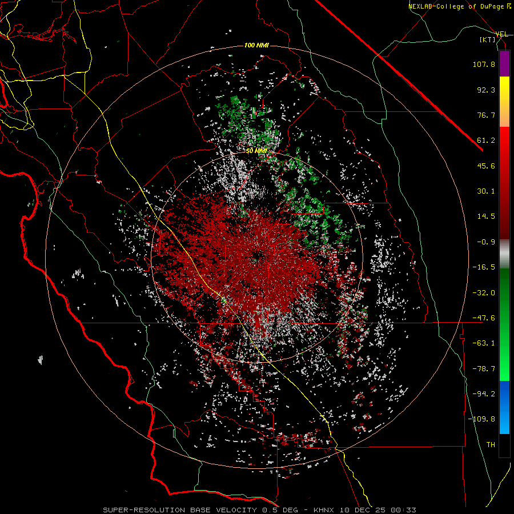Click the 76.7 legend value

coord(486,115)
